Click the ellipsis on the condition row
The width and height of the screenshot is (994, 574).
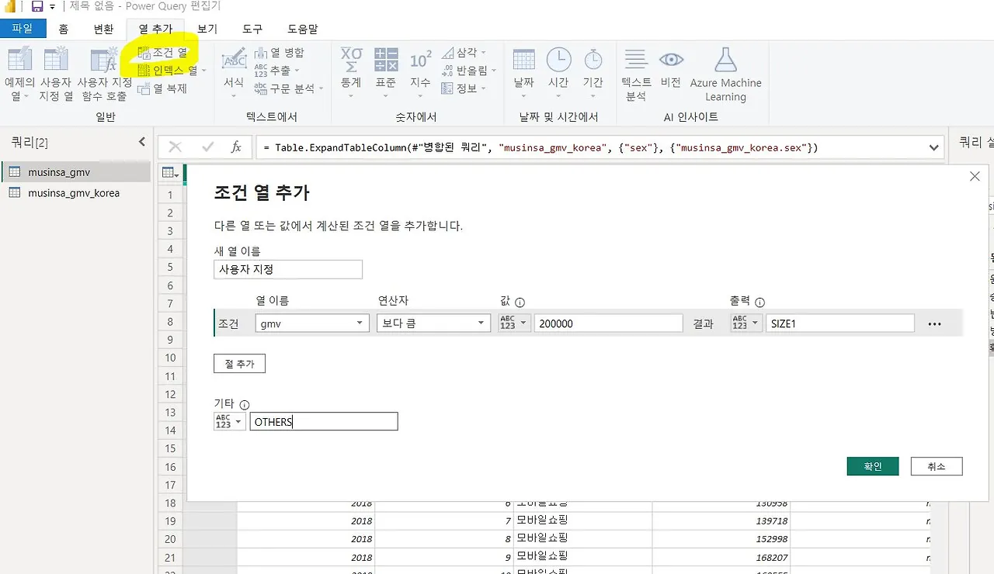934,324
